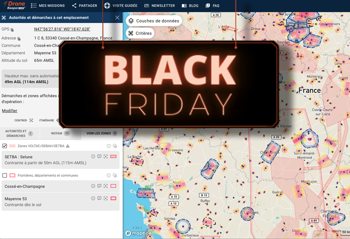The height and width of the screenshot is (239, 350).
Task: Click the lifebuoy icon for Visite Guidée
Action: pos(107,6)
